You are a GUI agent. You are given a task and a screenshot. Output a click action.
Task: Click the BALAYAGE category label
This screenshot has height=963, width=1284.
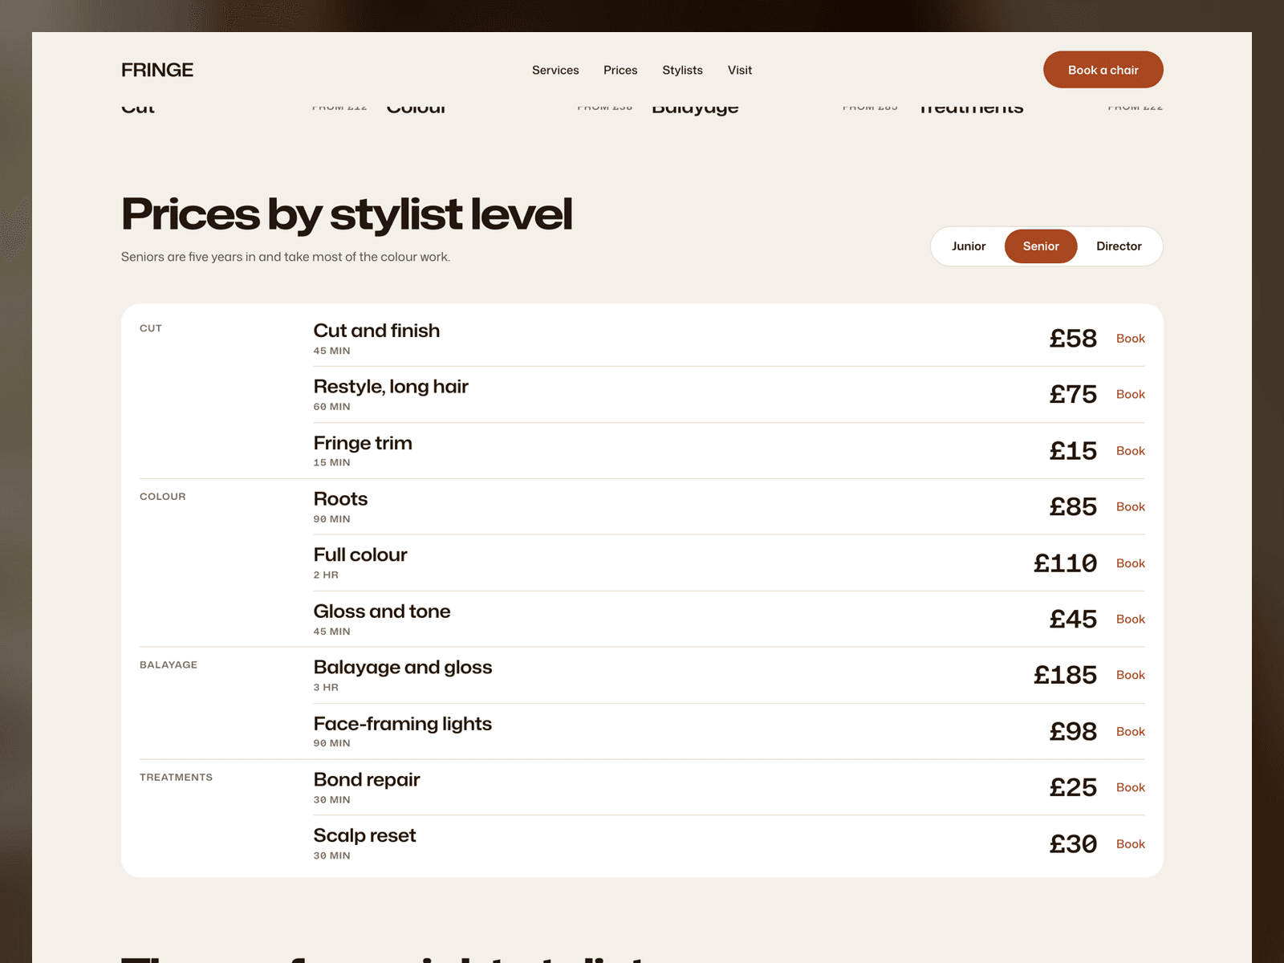tap(169, 664)
